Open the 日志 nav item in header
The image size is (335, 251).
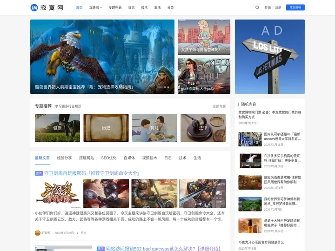[131, 7]
